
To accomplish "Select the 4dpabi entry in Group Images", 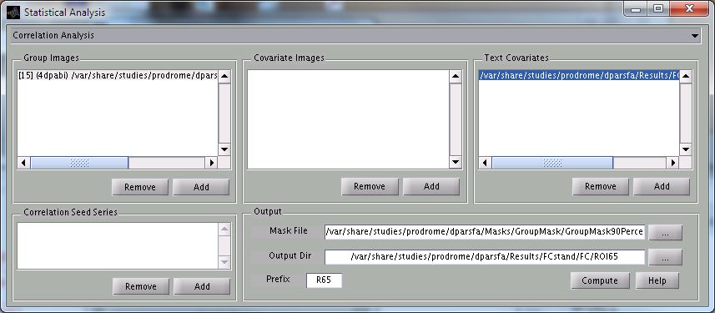I will (118, 75).
